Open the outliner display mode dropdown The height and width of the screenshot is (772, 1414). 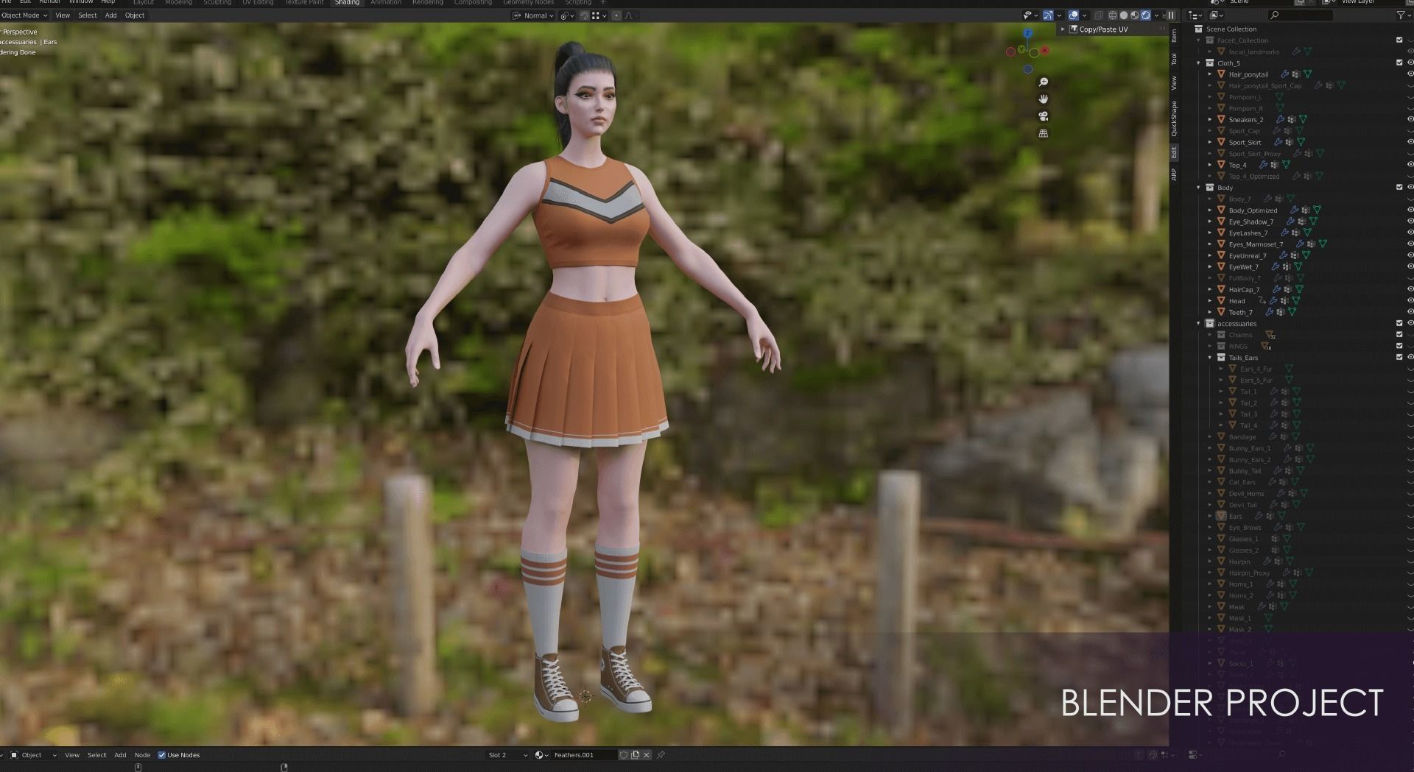click(x=1216, y=15)
